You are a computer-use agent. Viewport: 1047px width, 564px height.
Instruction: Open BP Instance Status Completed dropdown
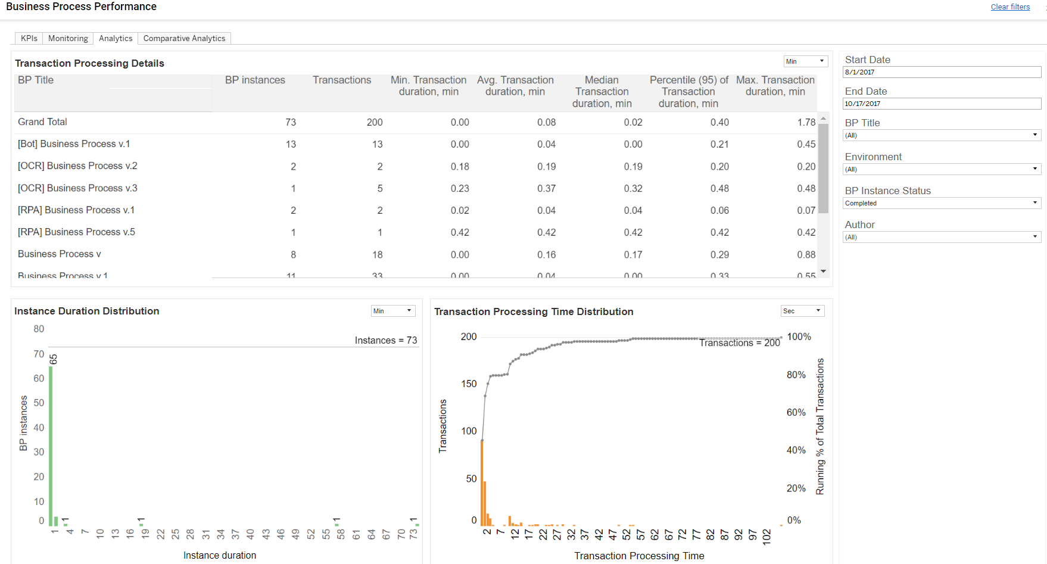942,203
